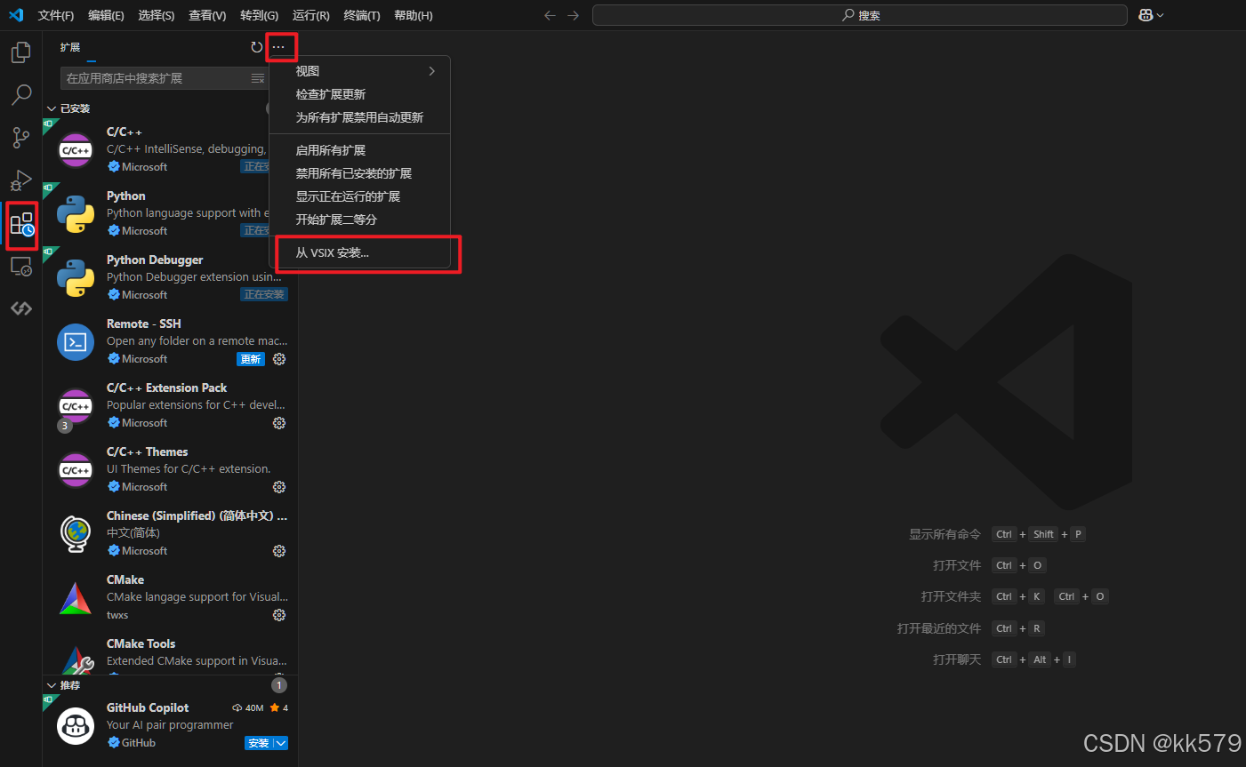Open the Copilot dropdown chevron in title bar
The height and width of the screenshot is (767, 1246).
point(1160,15)
